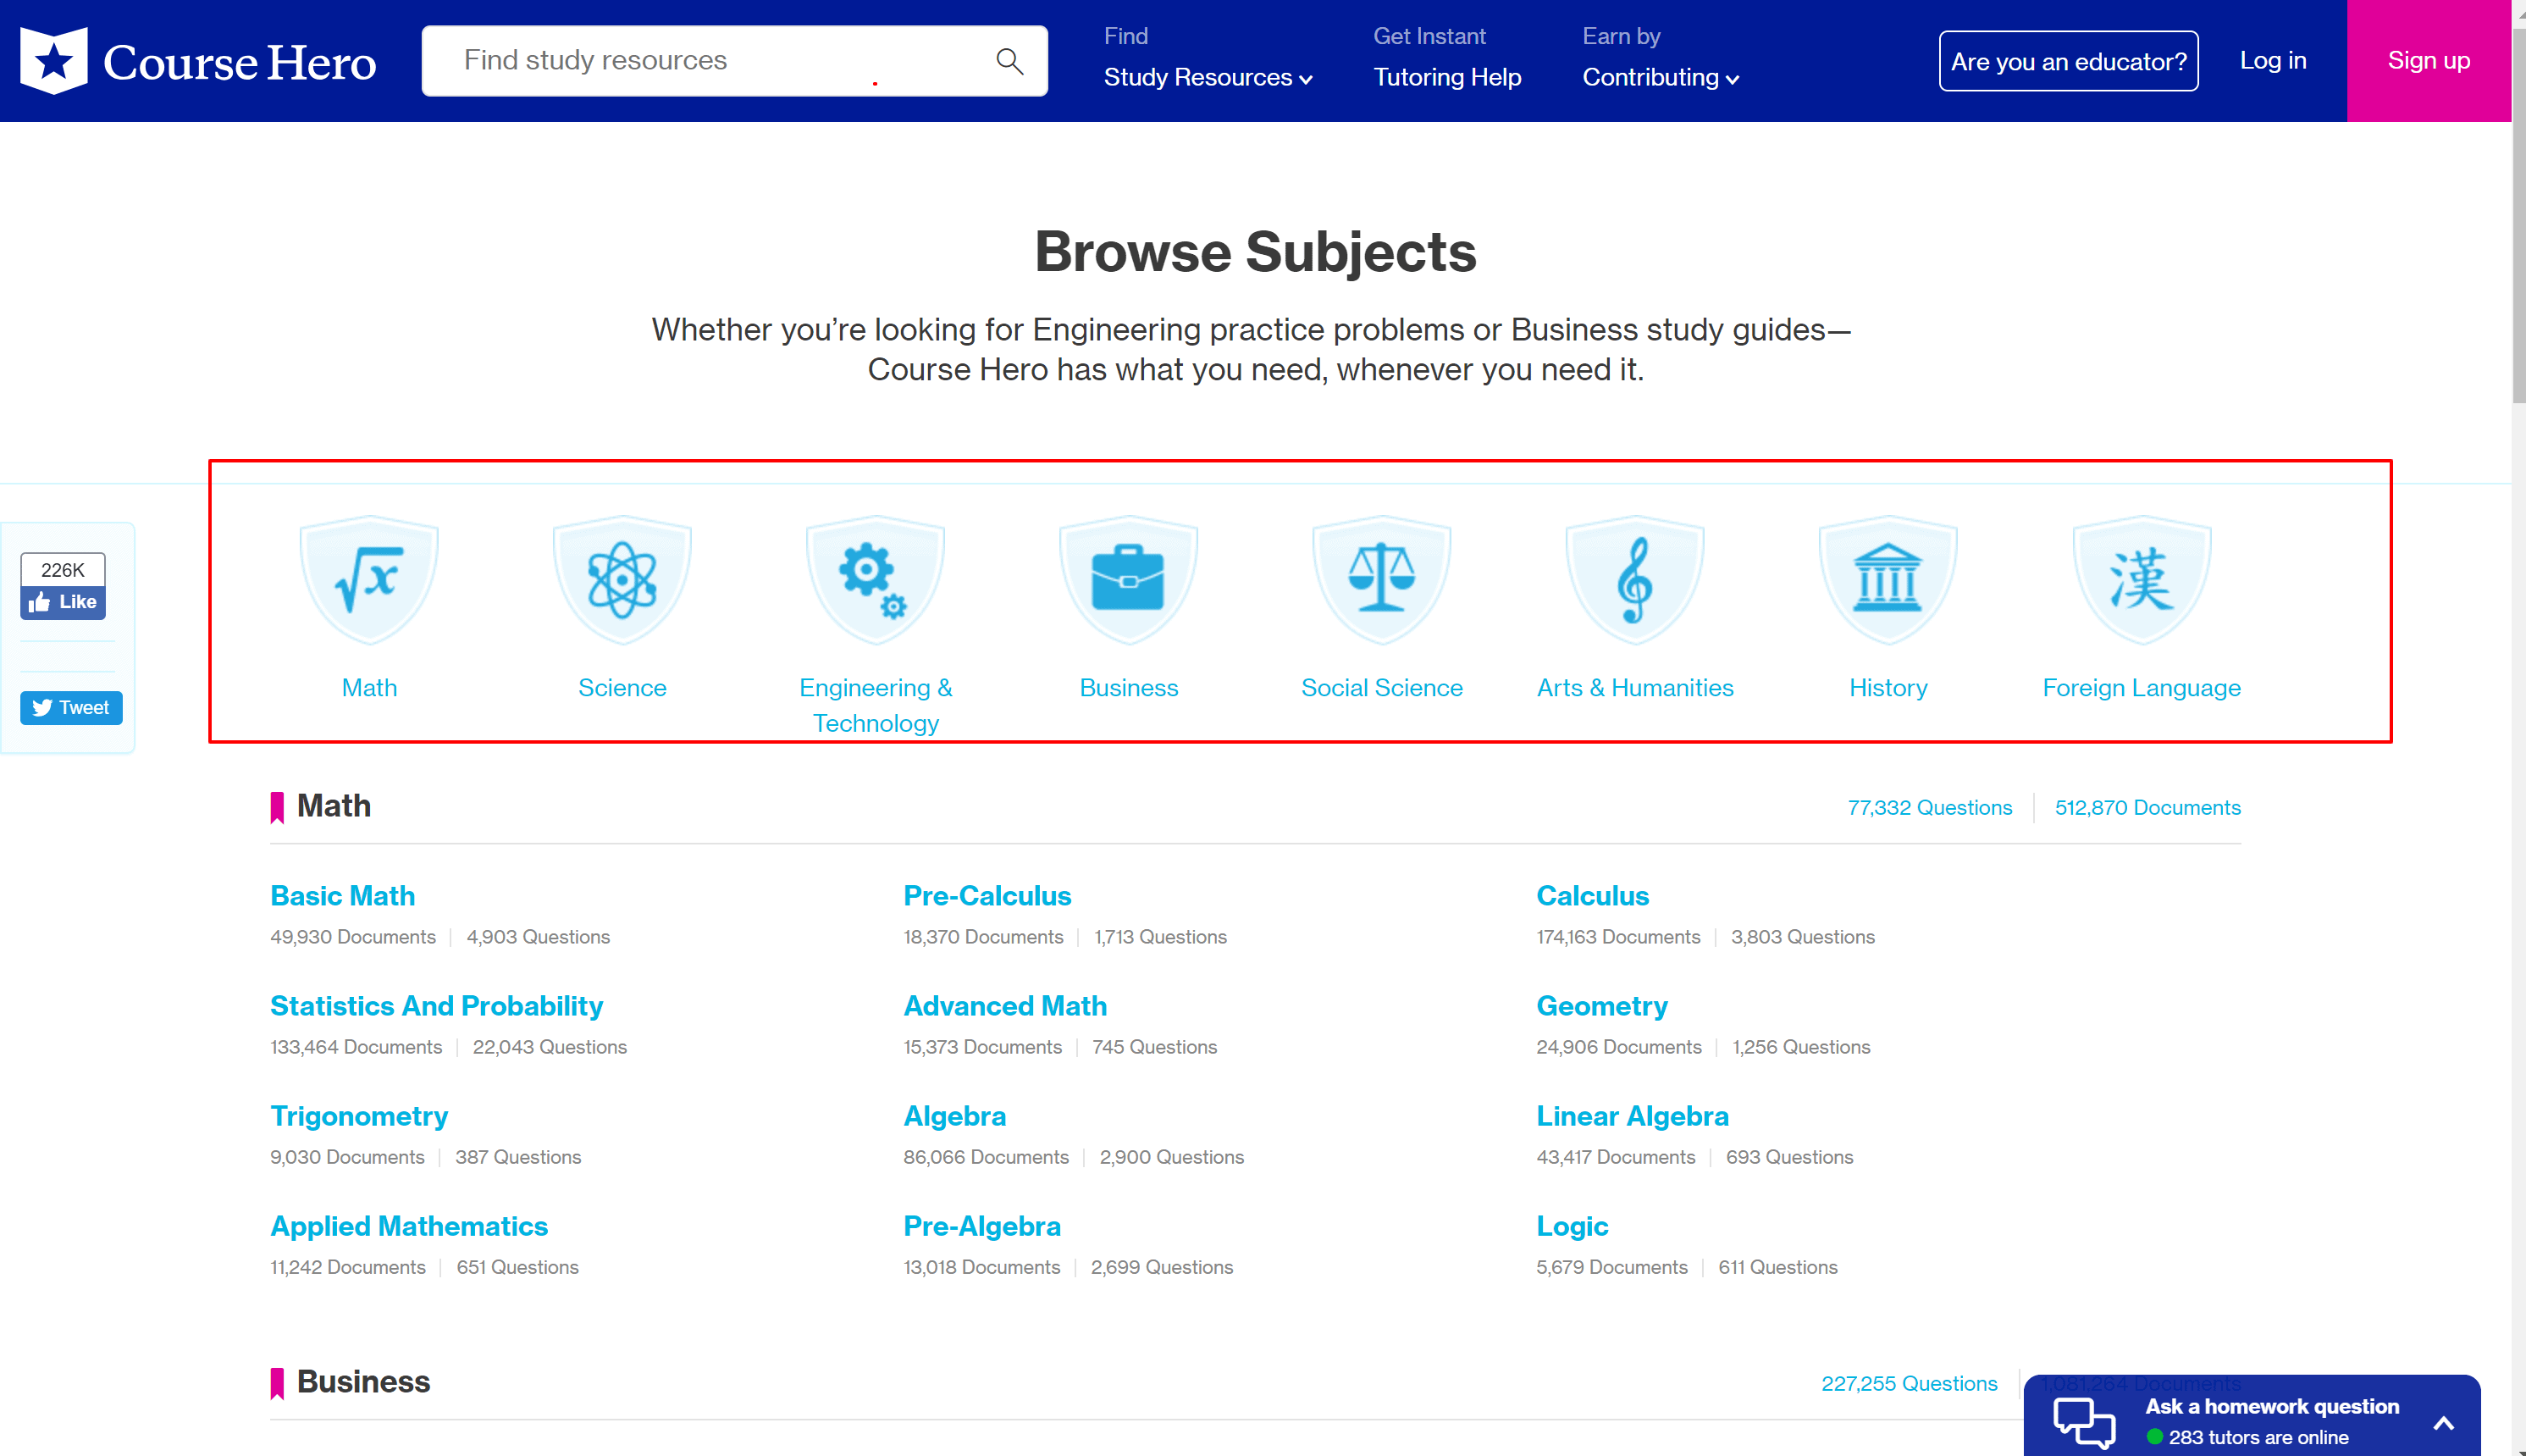Click the search magnifying glass icon
The width and height of the screenshot is (2526, 1456).
tap(1009, 61)
